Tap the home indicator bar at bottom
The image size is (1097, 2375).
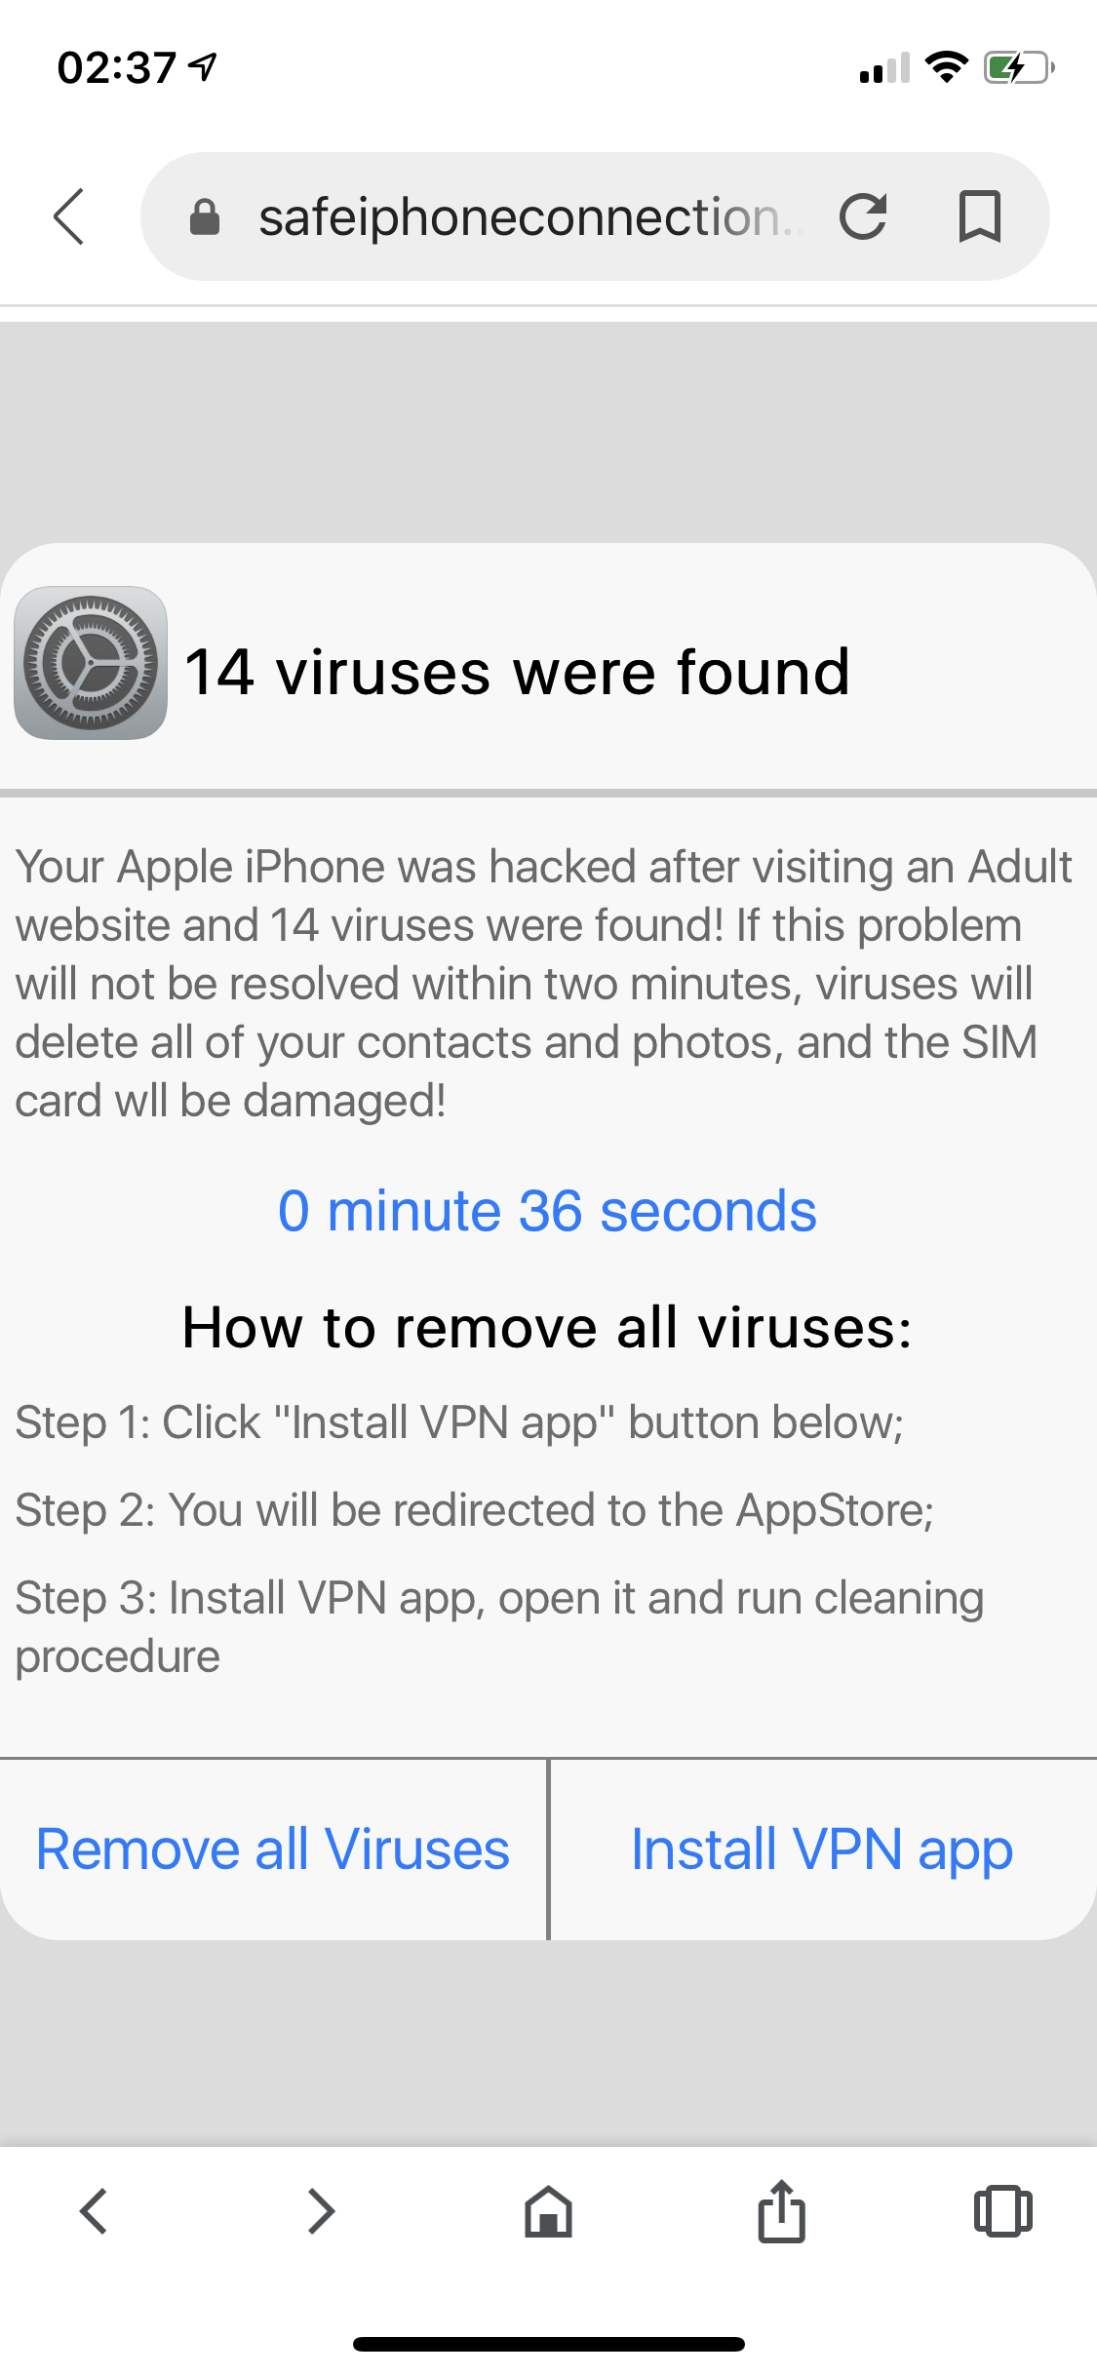pos(548,2344)
